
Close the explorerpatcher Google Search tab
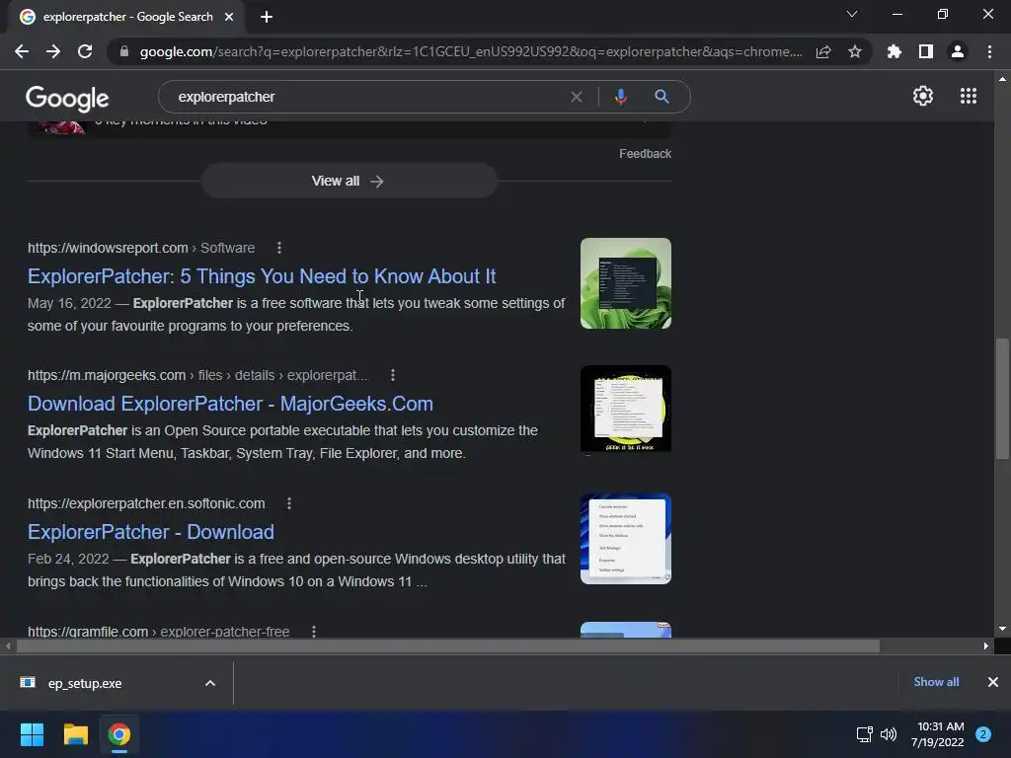tap(229, 17)
